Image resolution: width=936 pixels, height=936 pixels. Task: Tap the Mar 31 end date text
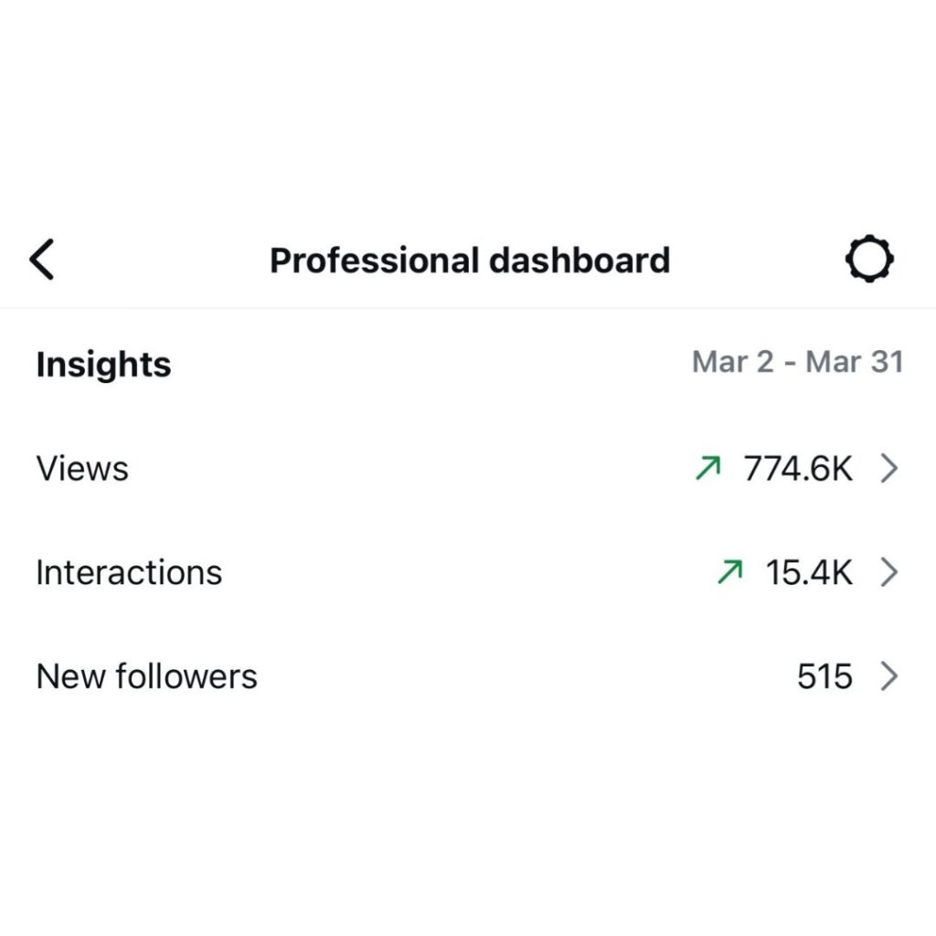coord(855,362)
